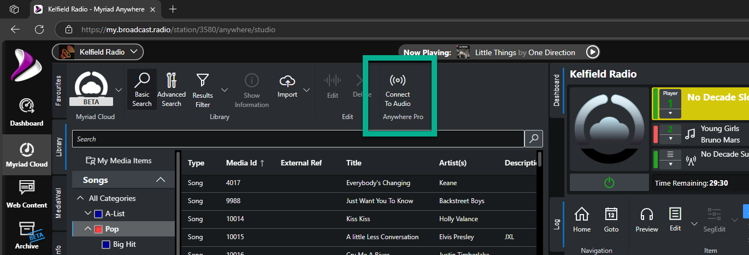Open a new browser tab
The height and width of the screenshot is (255, 749).
tap(173, 9)
